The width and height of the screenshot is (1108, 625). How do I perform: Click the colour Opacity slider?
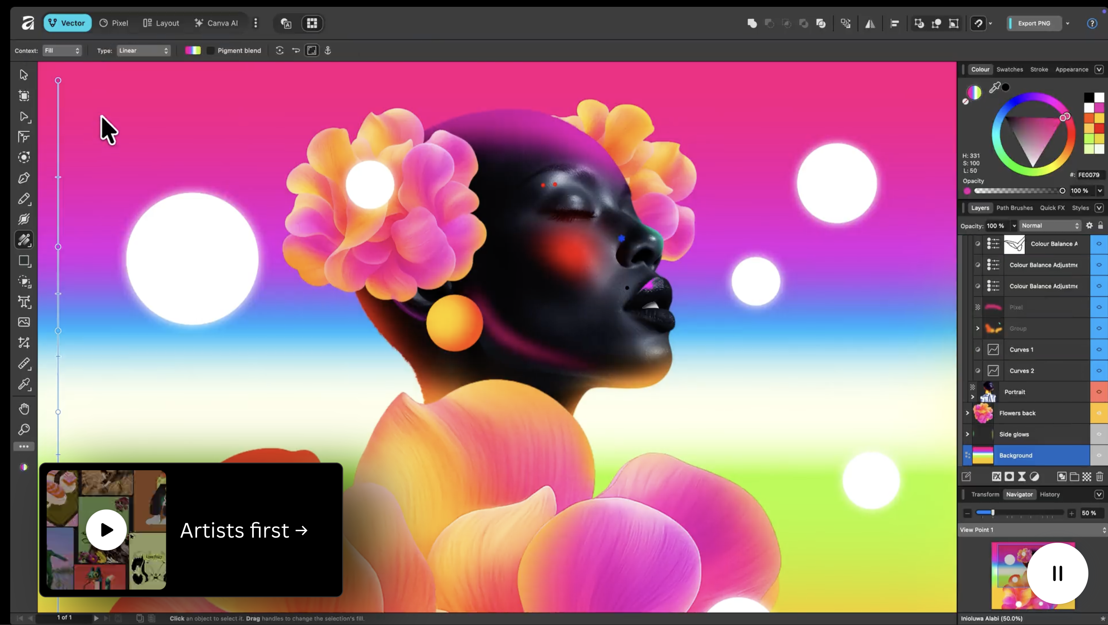coord(1018,191)
